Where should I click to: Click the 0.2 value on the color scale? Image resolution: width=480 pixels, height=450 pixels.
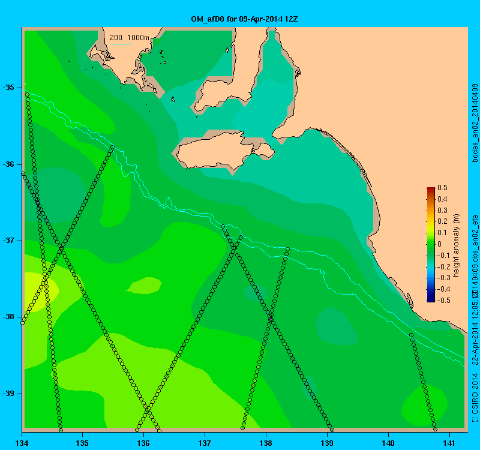(x=442, y=221)
